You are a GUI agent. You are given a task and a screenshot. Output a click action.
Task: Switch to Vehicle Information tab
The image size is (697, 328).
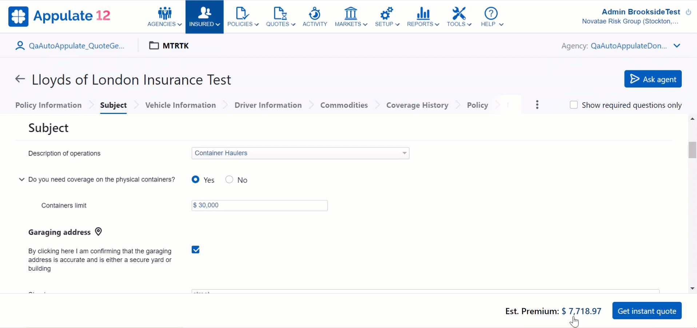180,105
